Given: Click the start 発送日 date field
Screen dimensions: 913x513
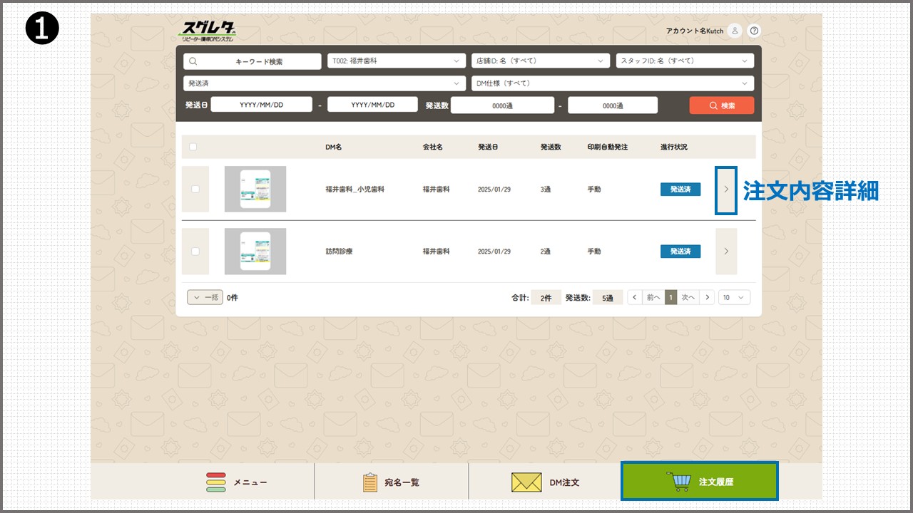Looking at the screenshot, I should point(261,105).
